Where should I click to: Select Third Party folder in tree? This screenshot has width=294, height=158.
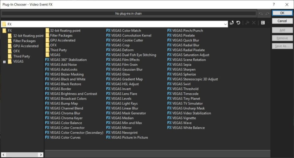(19, 56)
